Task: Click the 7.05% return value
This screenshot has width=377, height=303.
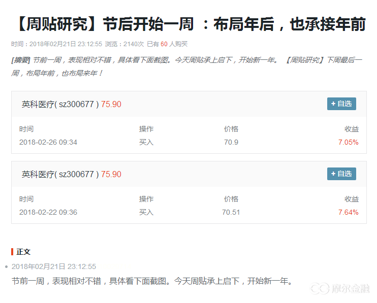Action: pos(348,142)
